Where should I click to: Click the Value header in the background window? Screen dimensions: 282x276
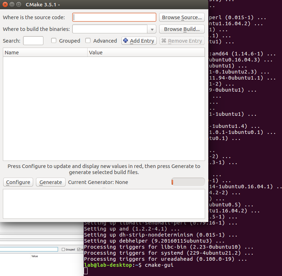35,256
